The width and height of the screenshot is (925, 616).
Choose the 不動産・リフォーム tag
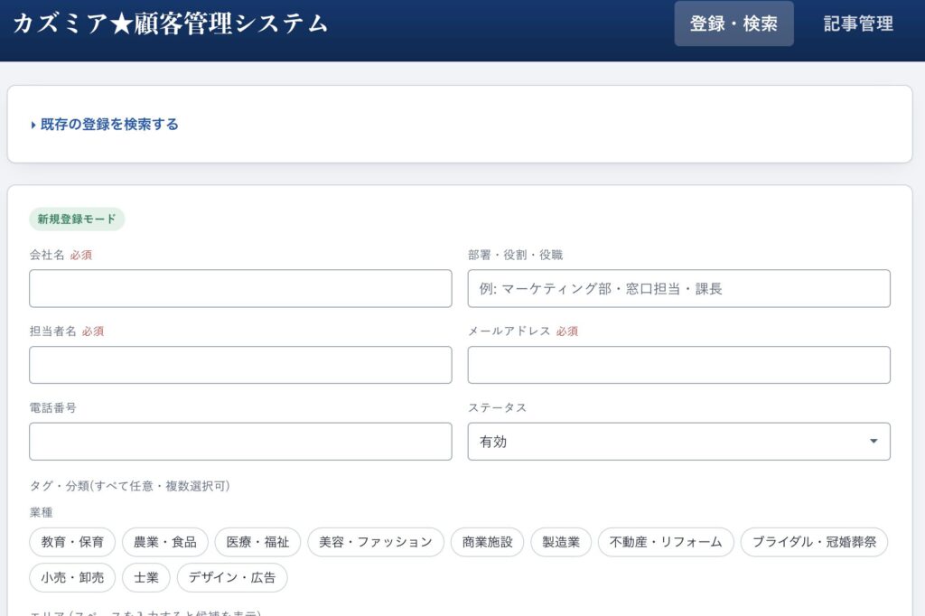pyautogui.click(x=666, y=542)
